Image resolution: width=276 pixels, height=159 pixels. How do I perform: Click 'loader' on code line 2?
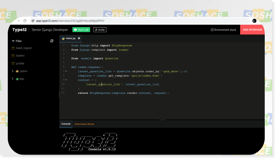[124, 50]
